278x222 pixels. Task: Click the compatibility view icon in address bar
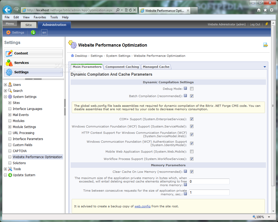[x=126, y=10]
